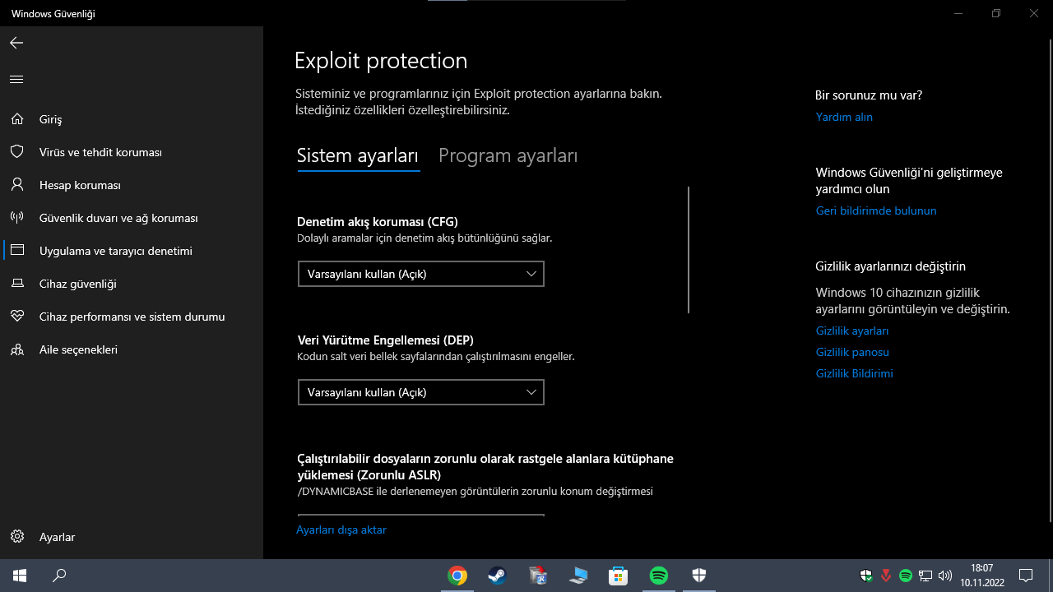
Task: Click the taskbar clock showing 18:07
Action: tap(982, 576)
